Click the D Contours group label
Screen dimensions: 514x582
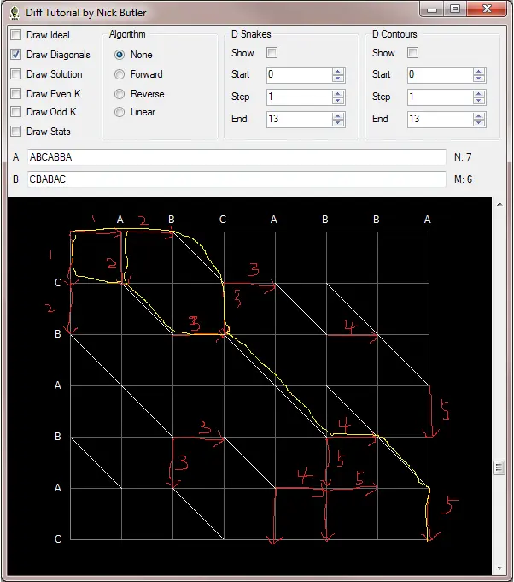tap(394, 34)
